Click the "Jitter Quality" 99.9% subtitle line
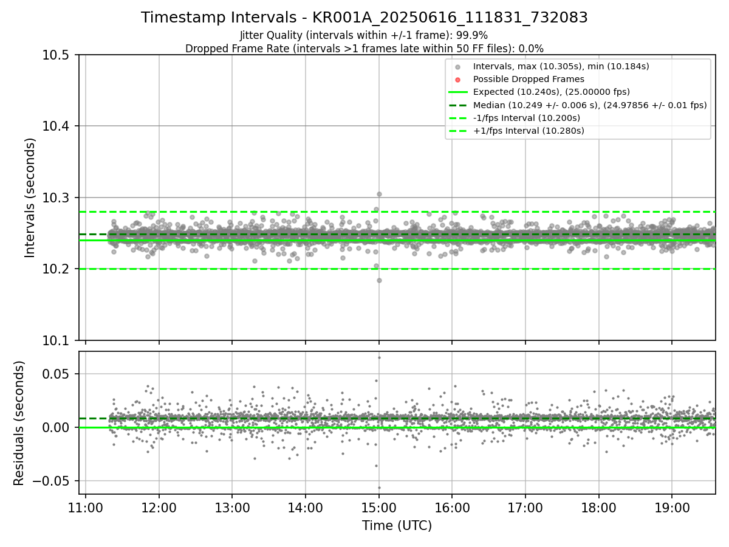This screenshot has width=729, height=547. coord(364,35)
